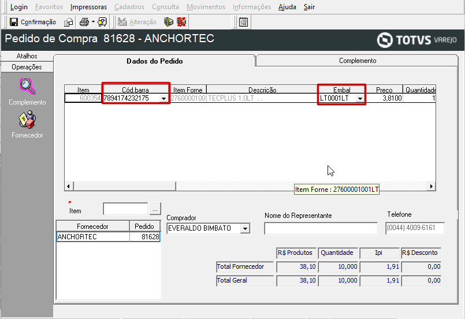Expand the printer options arrow
Image resolution: width=465 pixels, height=319 pixels.
pyautogui.click(x=93, y=22)
